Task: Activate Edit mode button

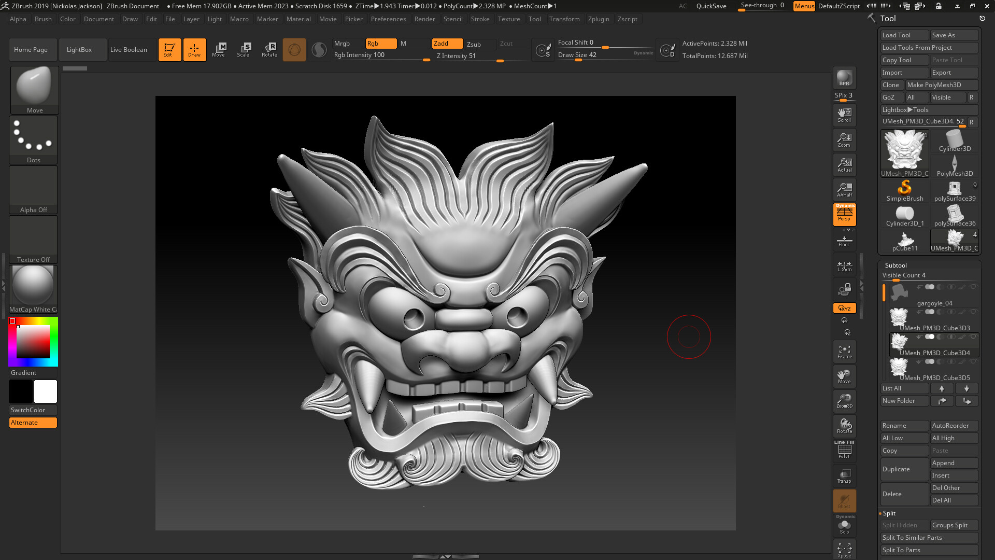Action: click(x=169, y=50)
